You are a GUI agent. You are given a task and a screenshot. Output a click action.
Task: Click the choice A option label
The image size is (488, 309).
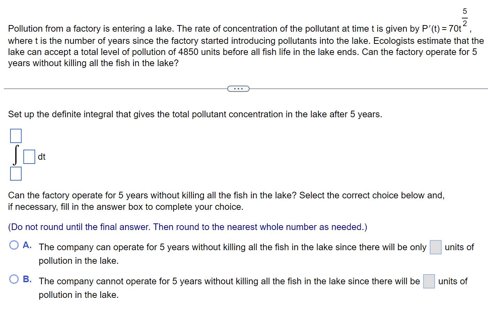[27, 246]
